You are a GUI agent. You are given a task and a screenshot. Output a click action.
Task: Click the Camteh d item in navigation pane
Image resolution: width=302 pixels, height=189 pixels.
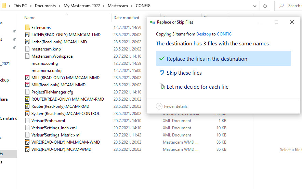tap(9, 118)
